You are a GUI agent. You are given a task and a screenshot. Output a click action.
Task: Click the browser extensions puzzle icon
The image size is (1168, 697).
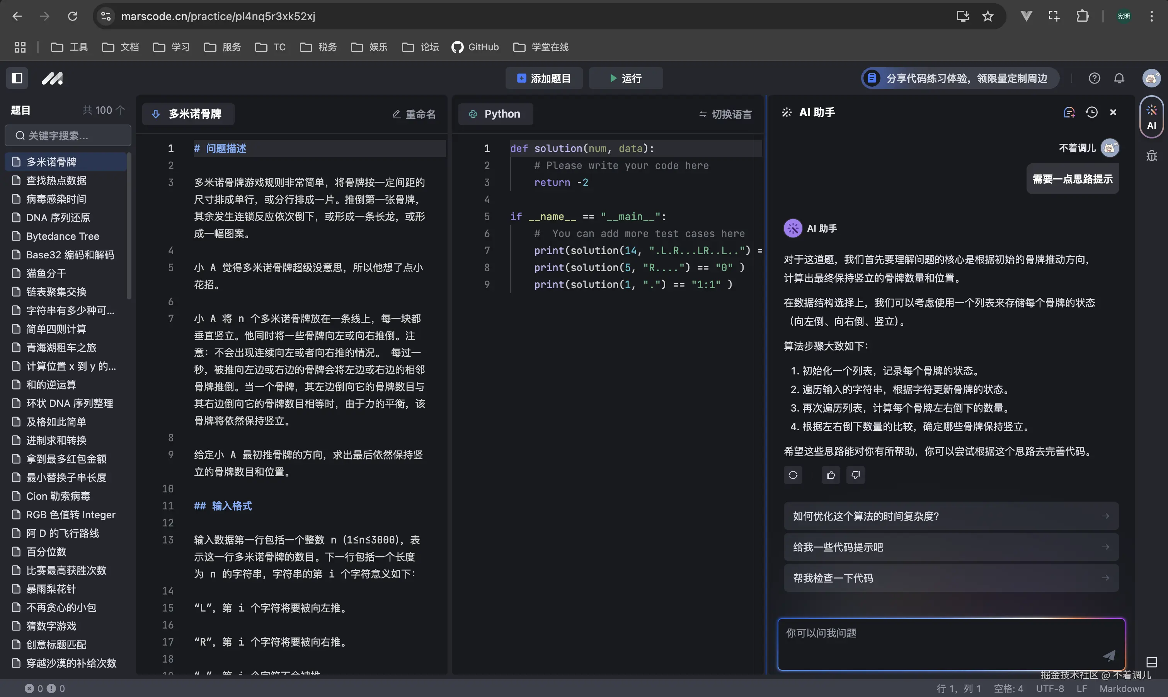click(x=1082, y=15)
